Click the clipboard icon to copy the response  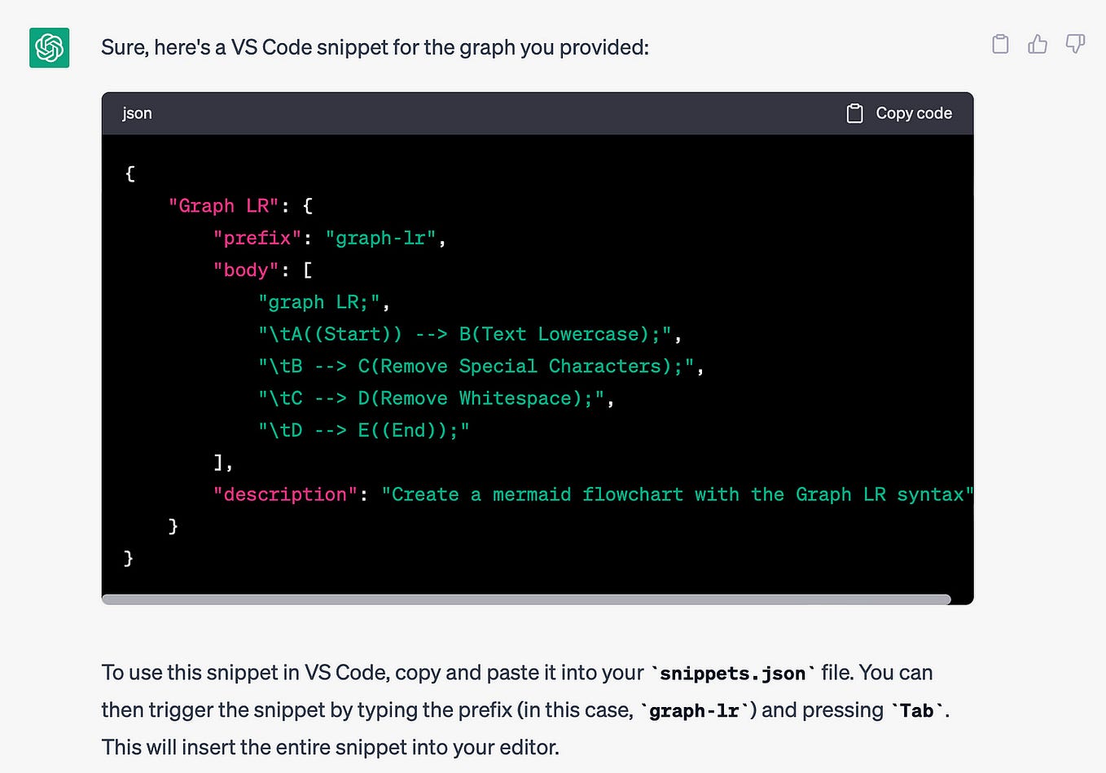click(999, 44)
